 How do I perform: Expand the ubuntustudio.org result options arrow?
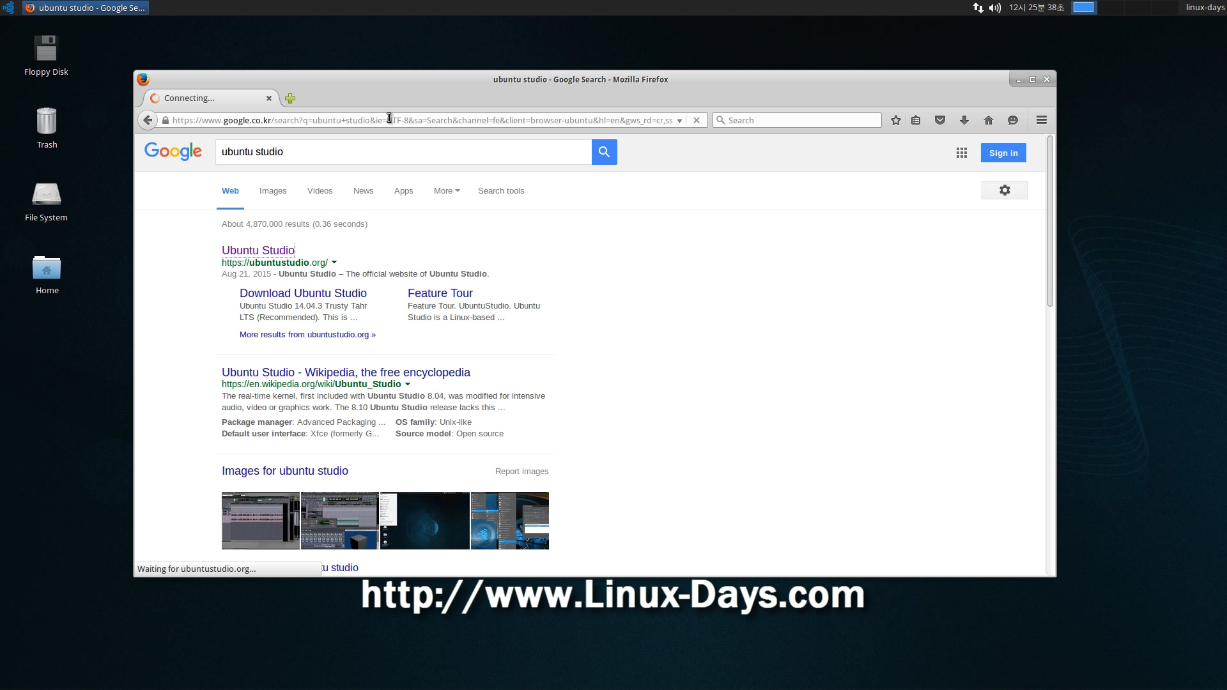[334, 263]
